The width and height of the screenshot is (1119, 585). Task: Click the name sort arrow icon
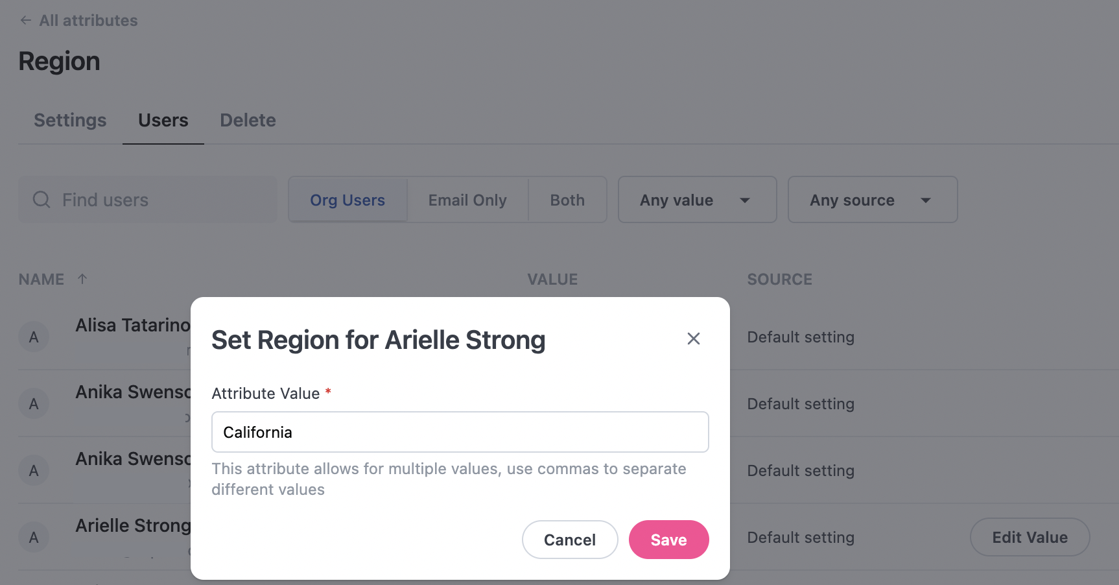click(x=82, y=279)
